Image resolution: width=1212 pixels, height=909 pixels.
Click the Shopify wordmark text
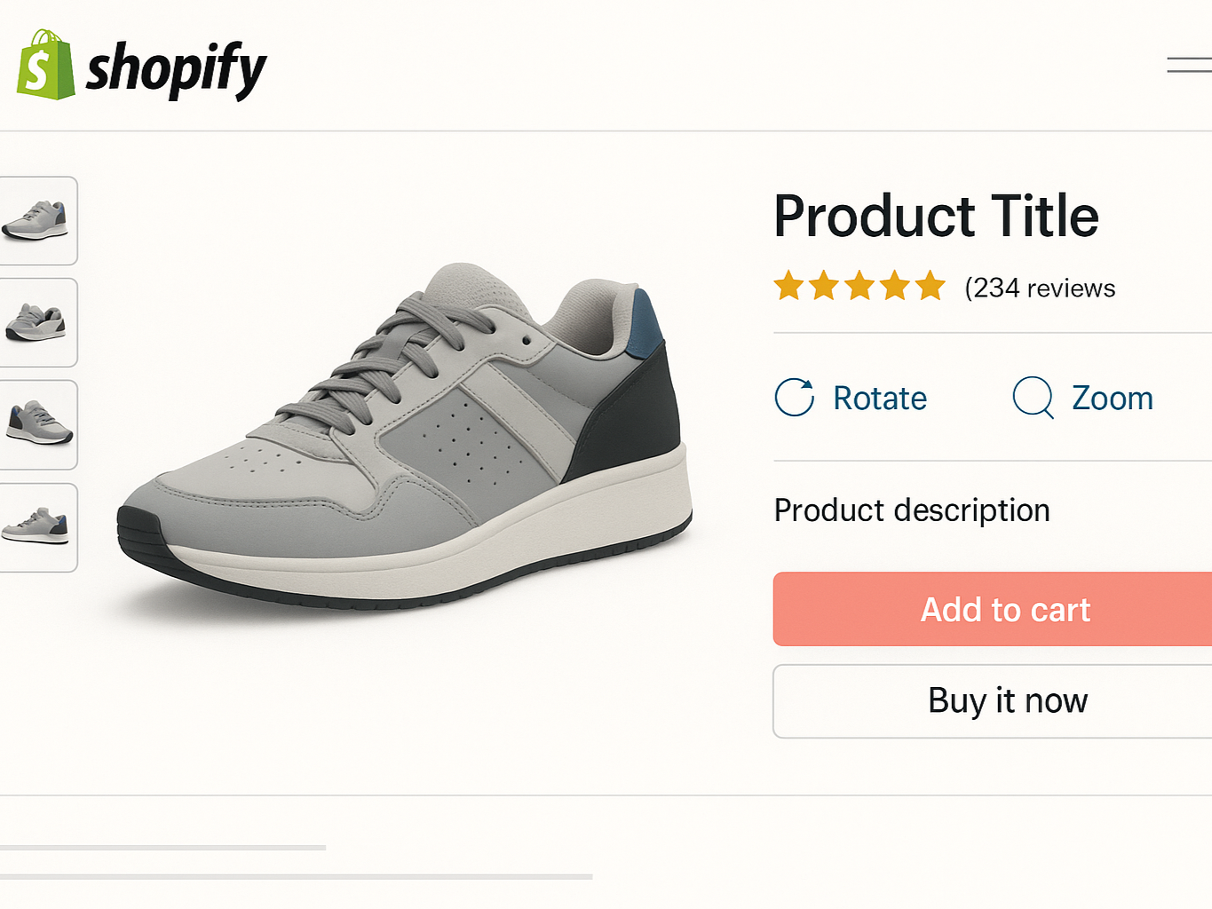pyautogui.click(x=176, y=69)
